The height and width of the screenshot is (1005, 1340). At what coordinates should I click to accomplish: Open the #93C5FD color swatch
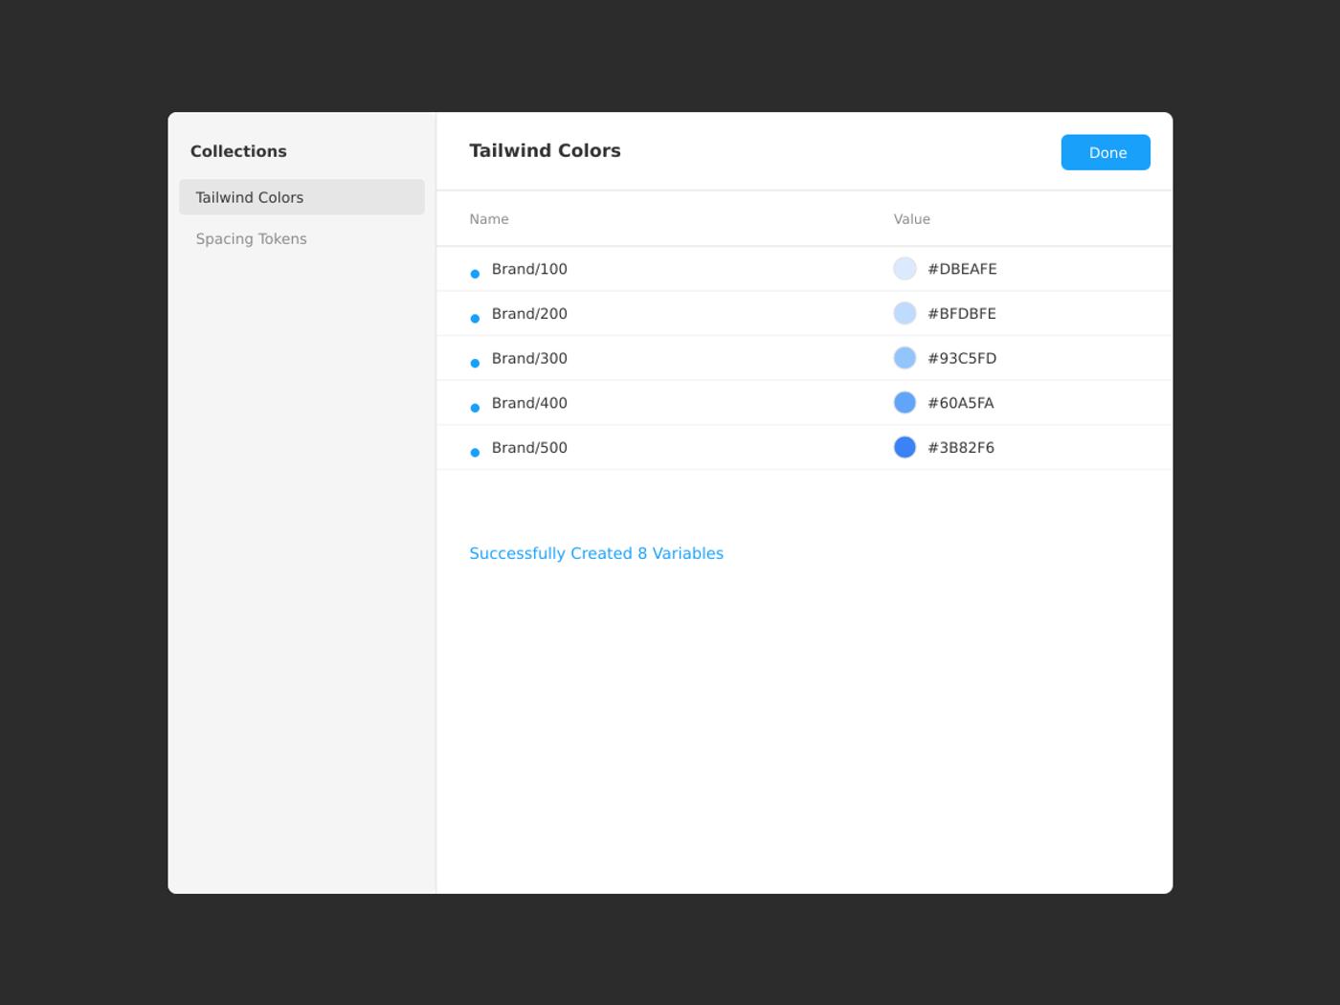point(904,358)
